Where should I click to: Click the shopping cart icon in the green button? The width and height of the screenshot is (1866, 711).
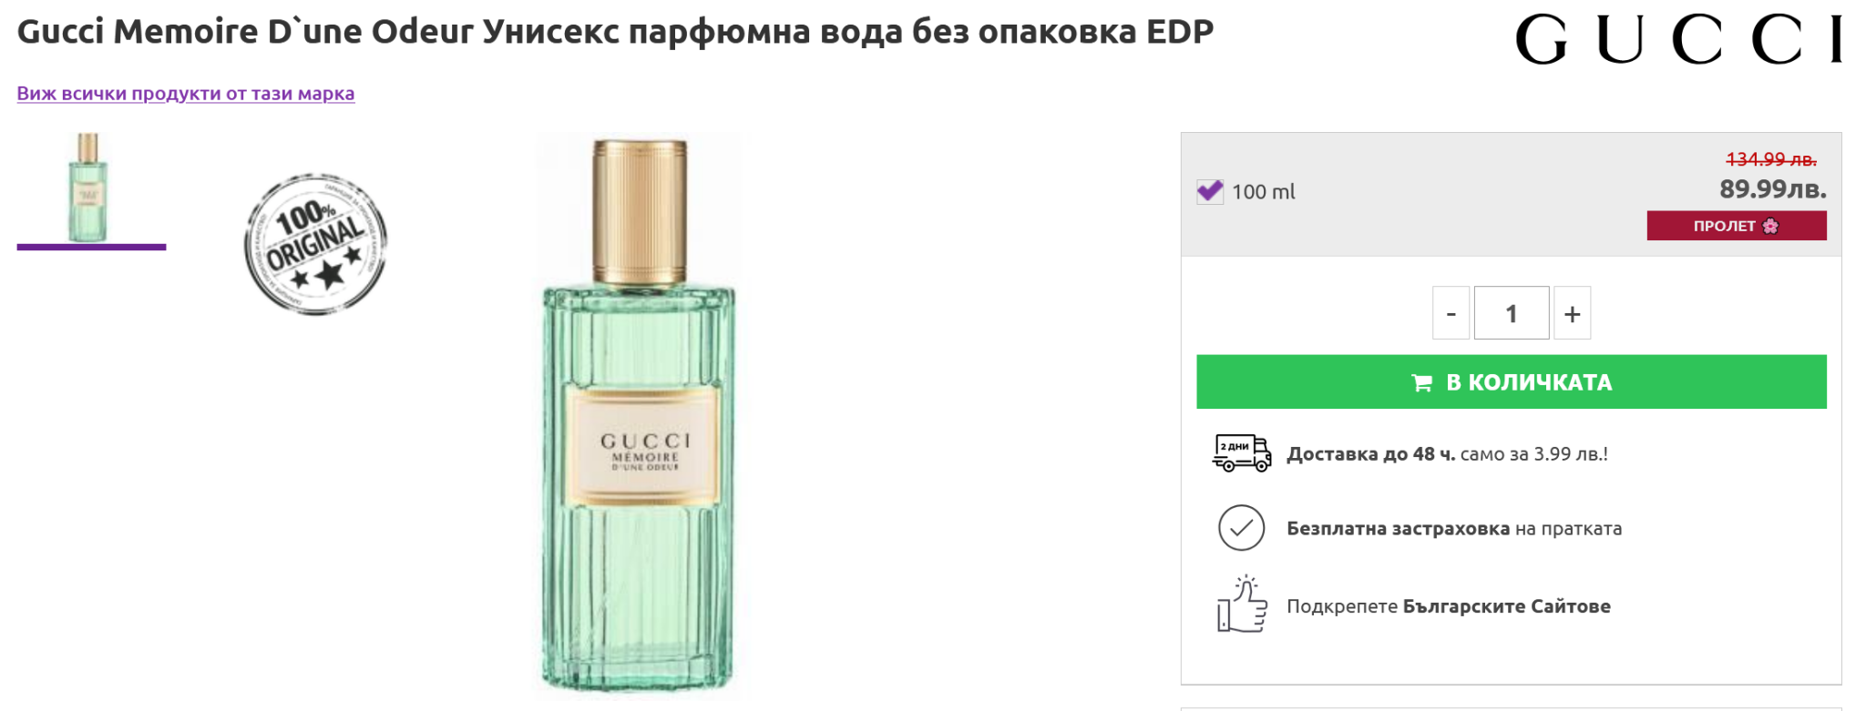(x=1421, y=382)
